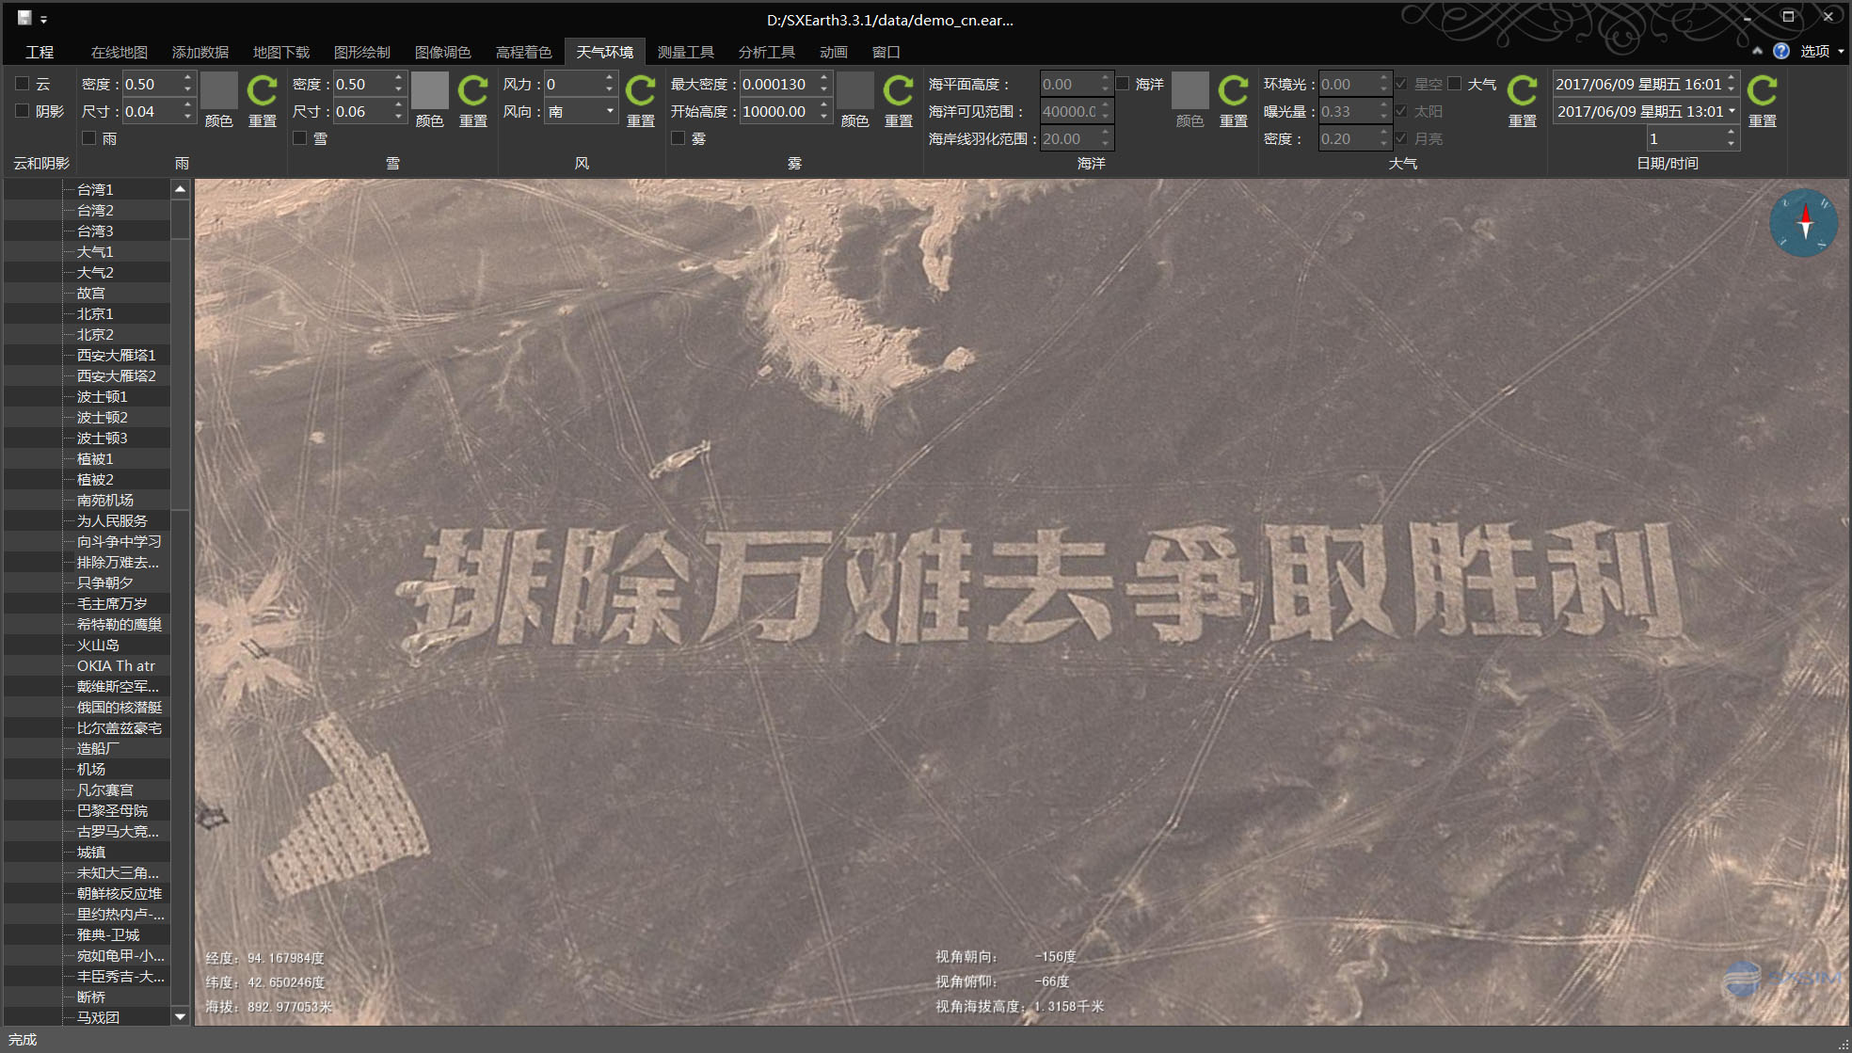Enable the 雾 (fog) checkbox
1852x1053 pixels.
[x=679, y=138]
